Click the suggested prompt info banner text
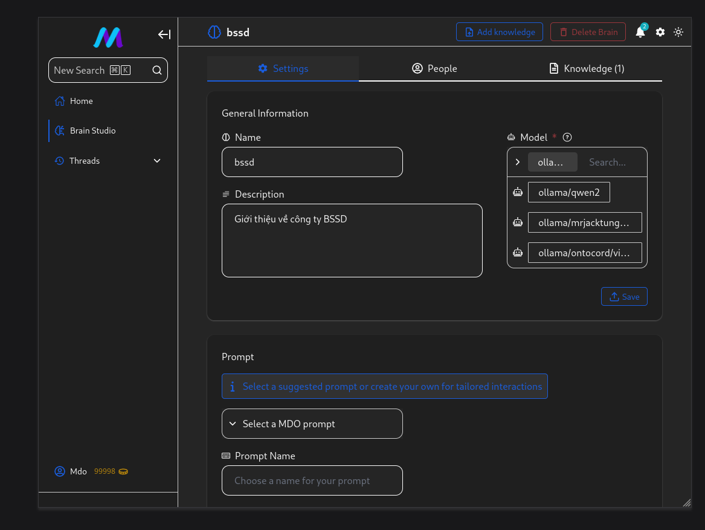 [x=392, y=387]
